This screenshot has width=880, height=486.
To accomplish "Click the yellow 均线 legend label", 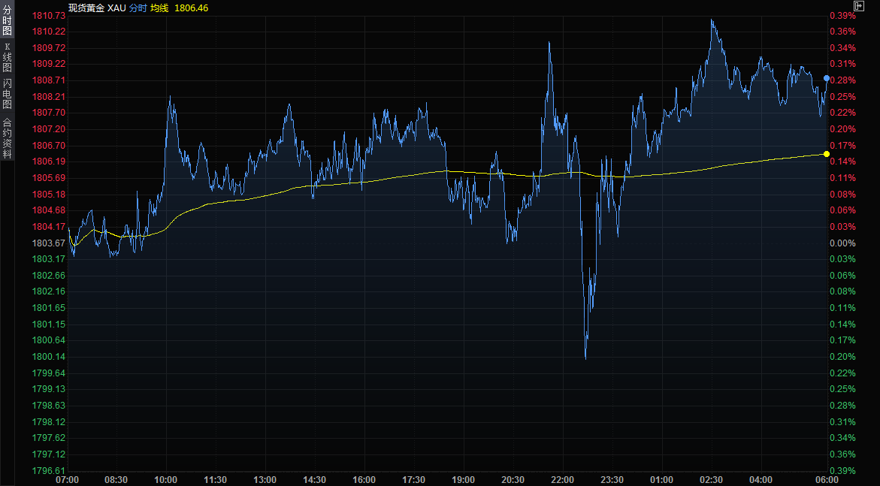I will click(x=159, y=8).
